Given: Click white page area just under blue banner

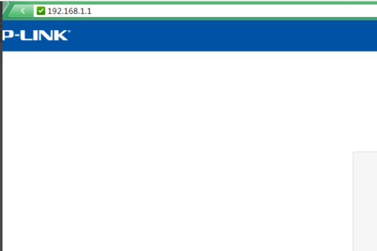Looking at the screenshot, I should click(x=187, y=56).
